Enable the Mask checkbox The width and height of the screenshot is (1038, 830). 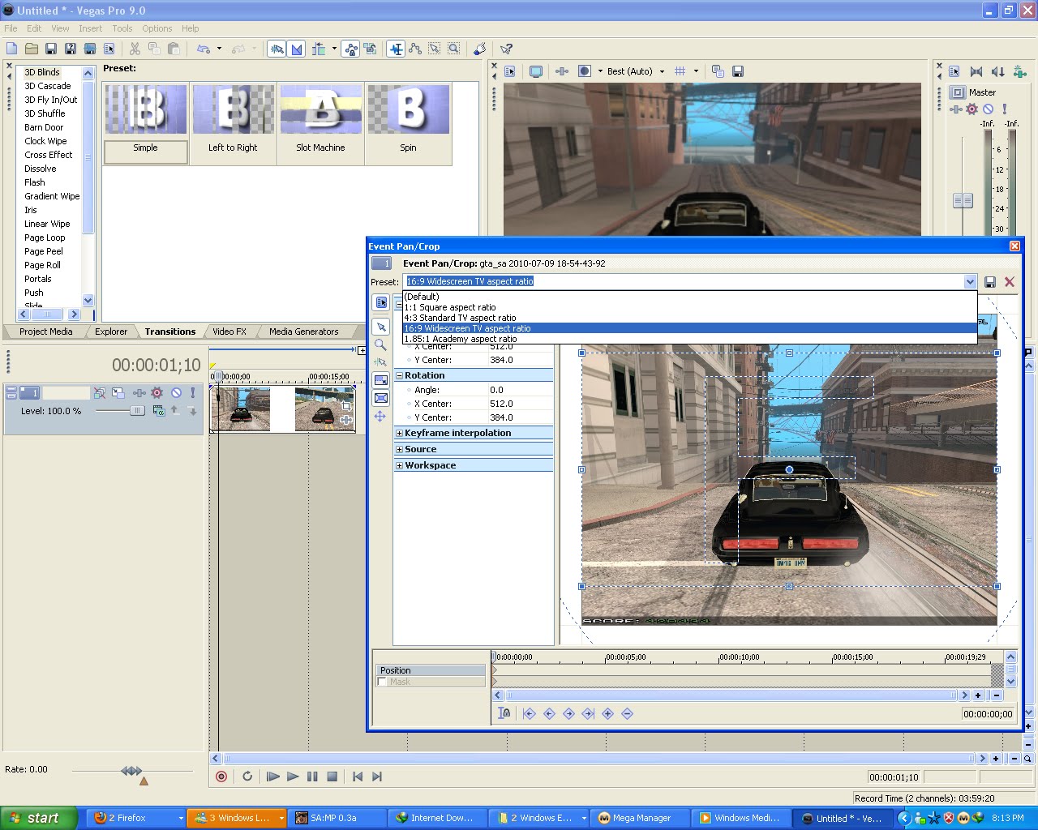[x=383, y=682]
